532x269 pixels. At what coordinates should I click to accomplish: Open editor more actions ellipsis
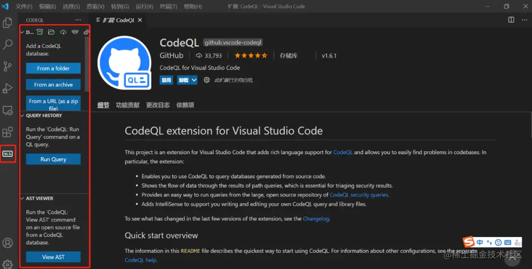coord(524,20)
